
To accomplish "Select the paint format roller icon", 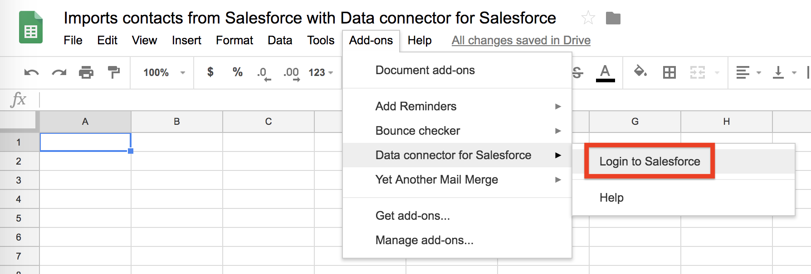I will pyautogui.click(x=113, y=72).
